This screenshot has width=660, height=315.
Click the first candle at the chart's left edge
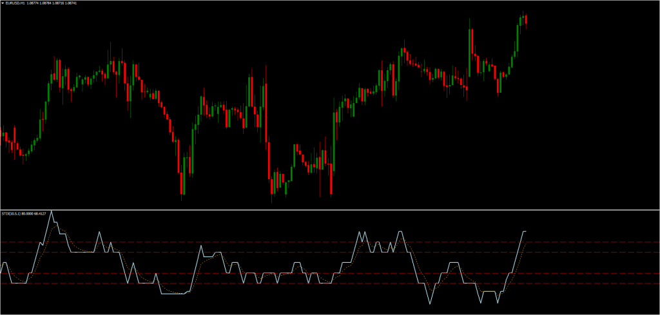coord(3,137)
